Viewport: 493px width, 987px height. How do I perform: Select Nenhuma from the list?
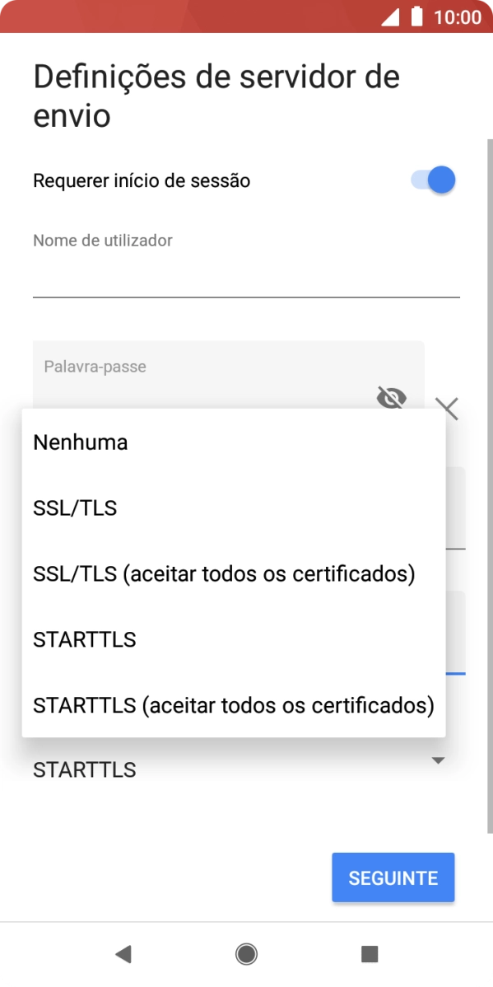pos(79,442)
